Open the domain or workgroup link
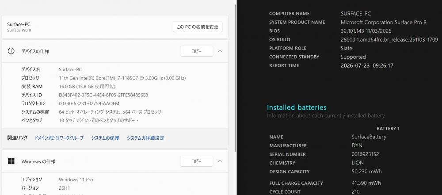The height and width of the screenshot is (195, 442). tap(59, 138)
